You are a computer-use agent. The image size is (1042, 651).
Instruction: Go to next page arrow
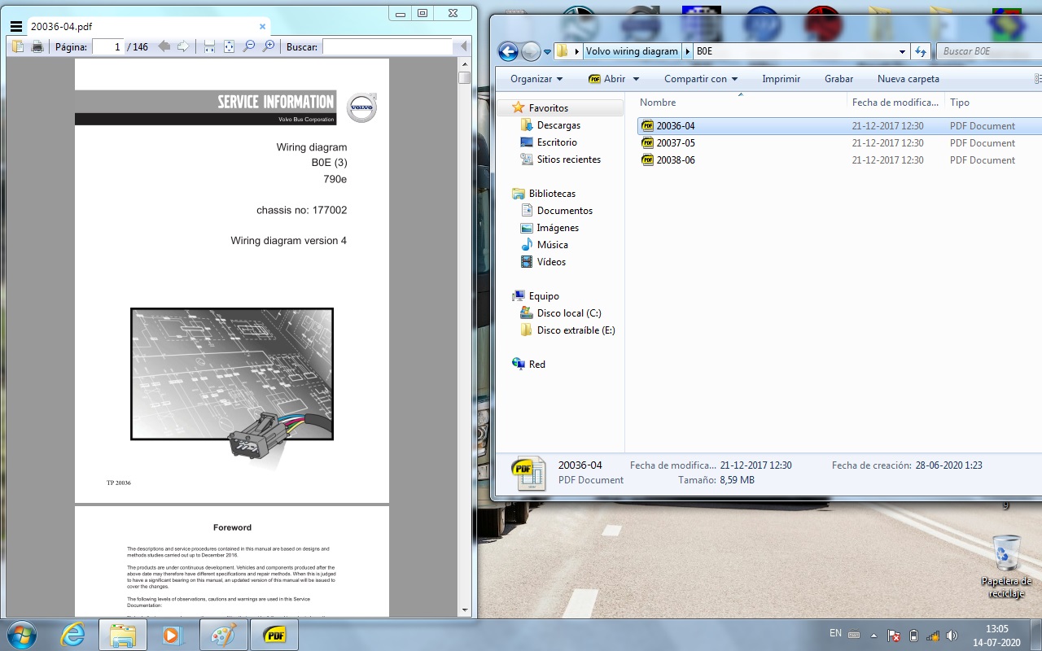pos(184,47)
